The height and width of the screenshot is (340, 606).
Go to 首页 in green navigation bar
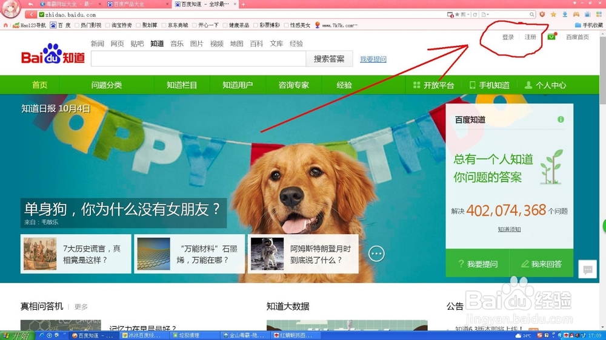[40, 85]
